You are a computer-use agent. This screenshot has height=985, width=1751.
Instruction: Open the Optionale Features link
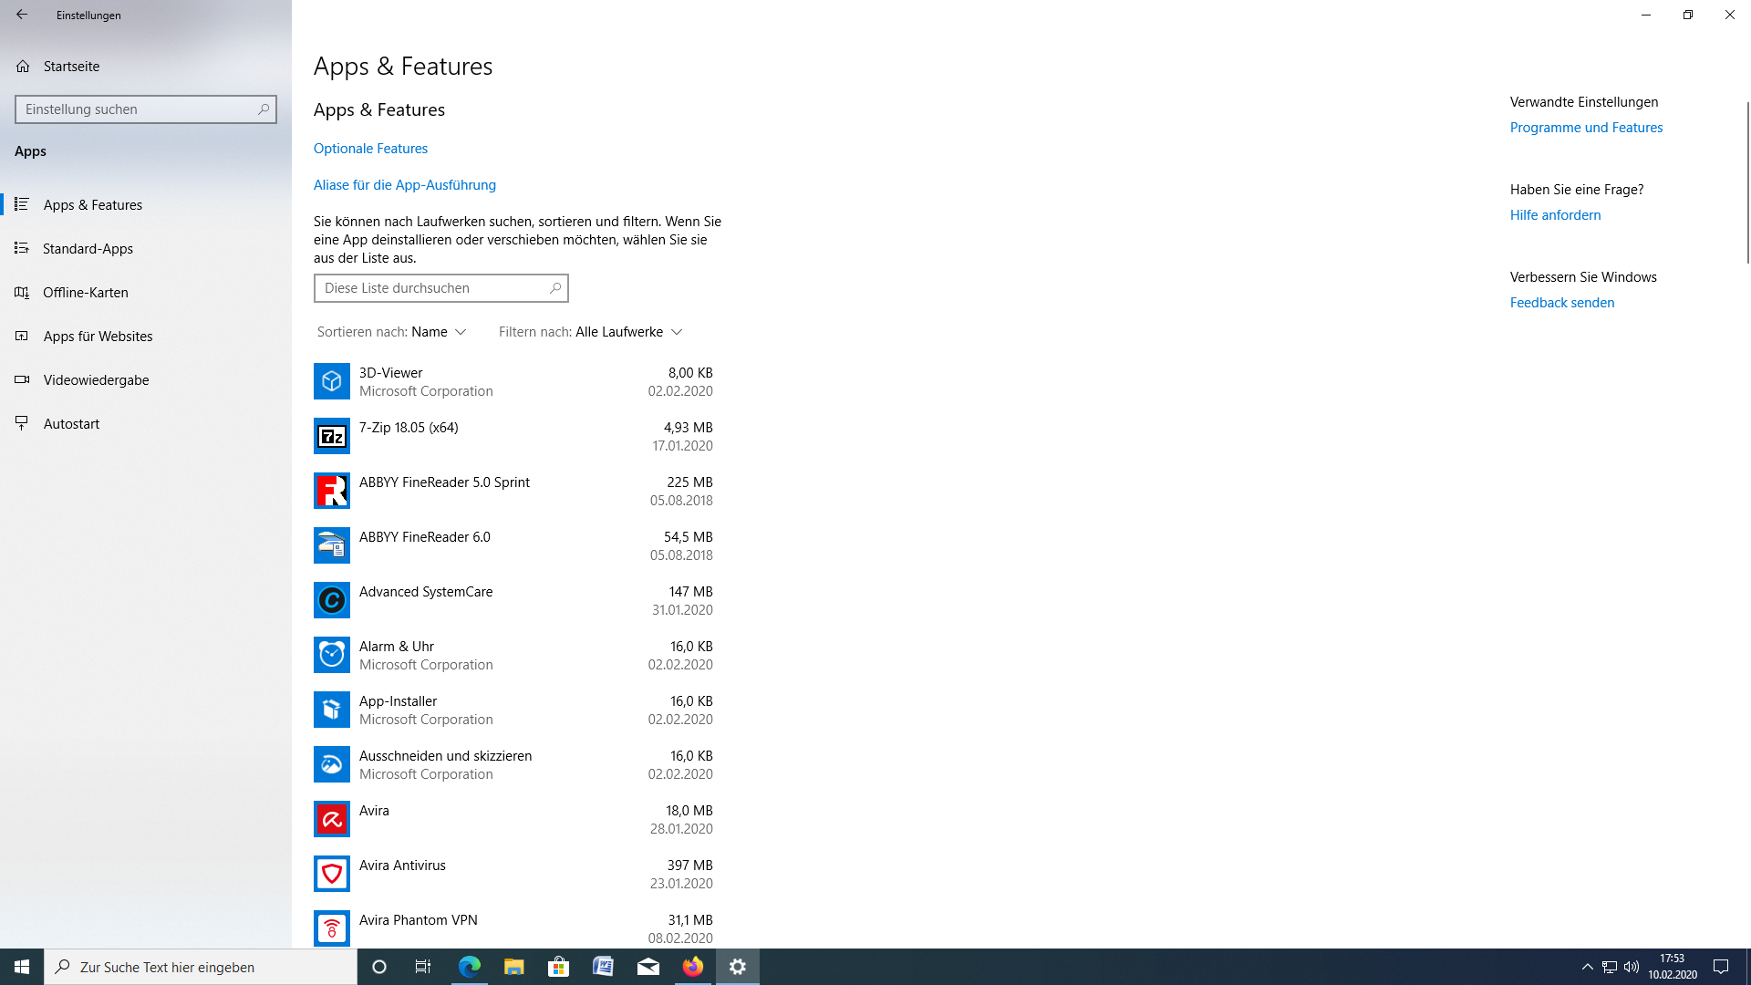click(x=370, y=149)
